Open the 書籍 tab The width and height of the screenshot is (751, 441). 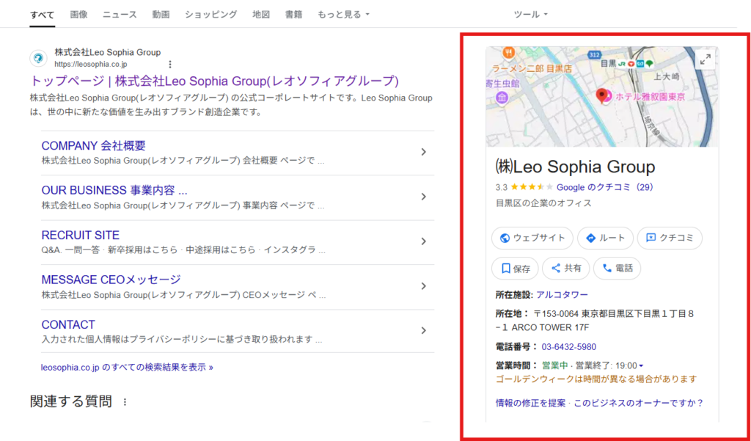293,15
